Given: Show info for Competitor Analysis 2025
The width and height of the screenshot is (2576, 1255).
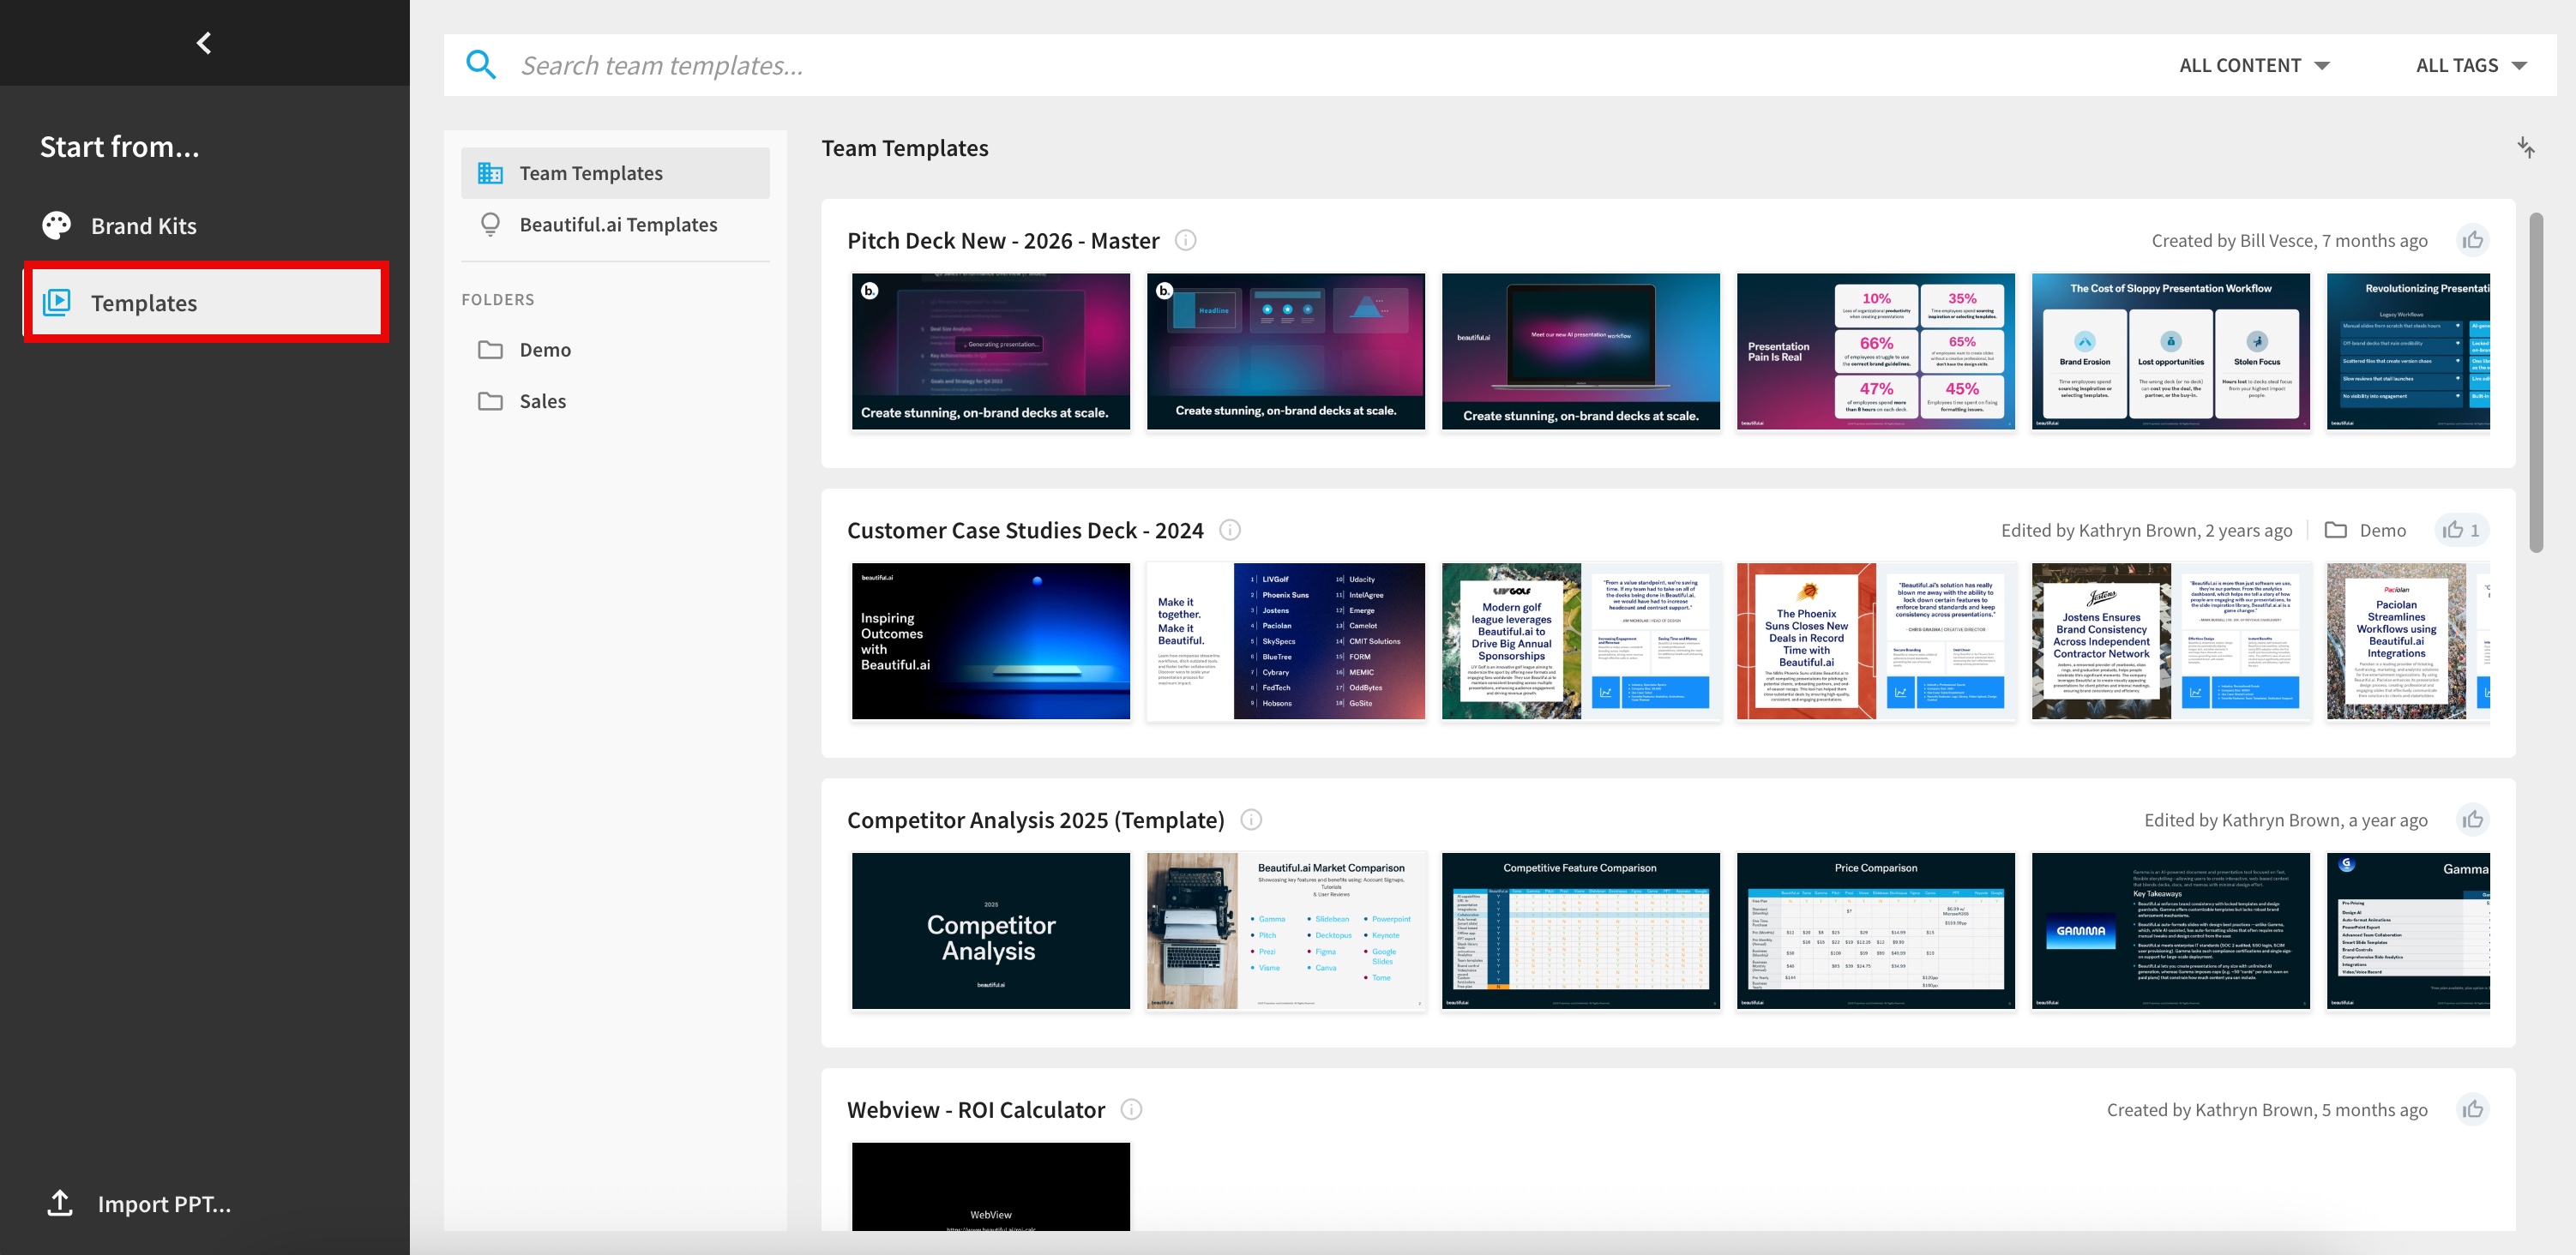Looking at the screenshot, I should (x=1251, y=820).
